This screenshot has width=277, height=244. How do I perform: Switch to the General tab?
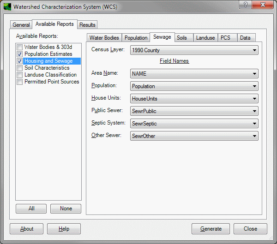[x=21, y=25]
